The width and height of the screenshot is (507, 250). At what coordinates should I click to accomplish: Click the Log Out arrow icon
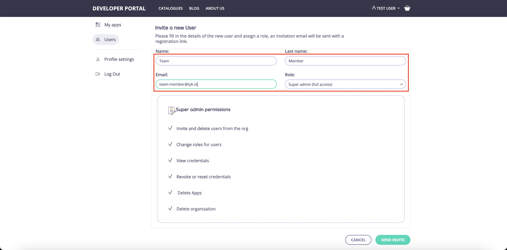[98, 74]
